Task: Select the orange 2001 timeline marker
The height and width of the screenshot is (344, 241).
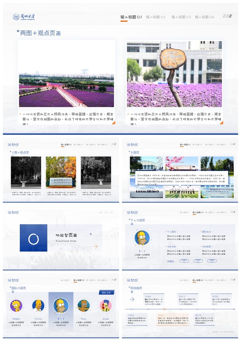Action: tap(164, 309)
